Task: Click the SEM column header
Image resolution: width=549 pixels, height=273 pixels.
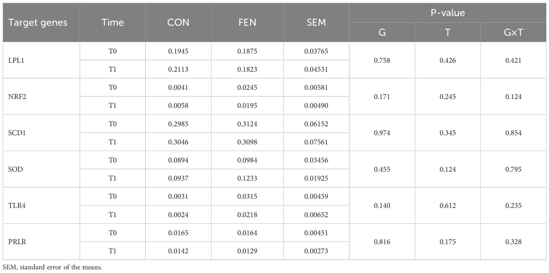Action: (x=316, y=23)
